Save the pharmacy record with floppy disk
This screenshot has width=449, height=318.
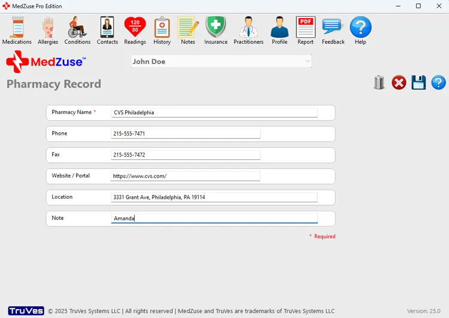click(418, 83)
